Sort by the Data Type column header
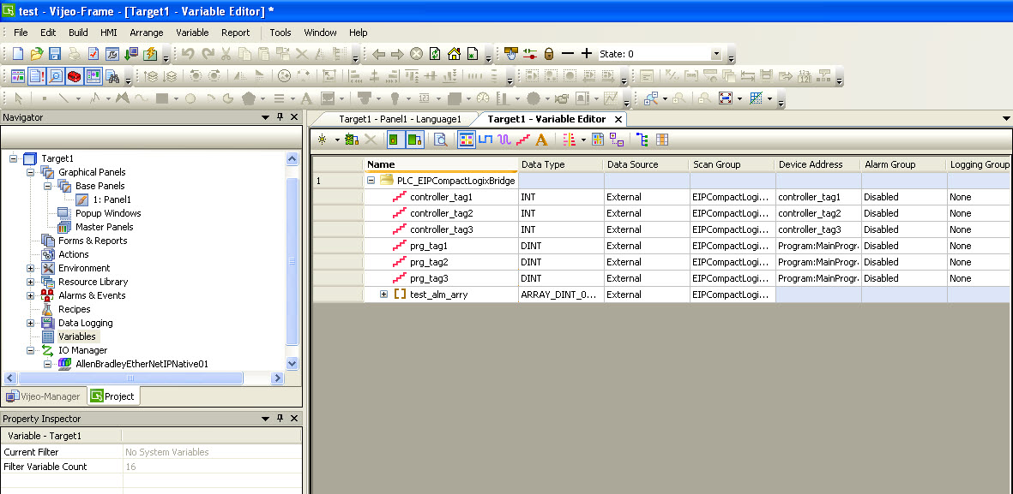The height and width of the screenshot is (494, 1013). pos(561,164)
